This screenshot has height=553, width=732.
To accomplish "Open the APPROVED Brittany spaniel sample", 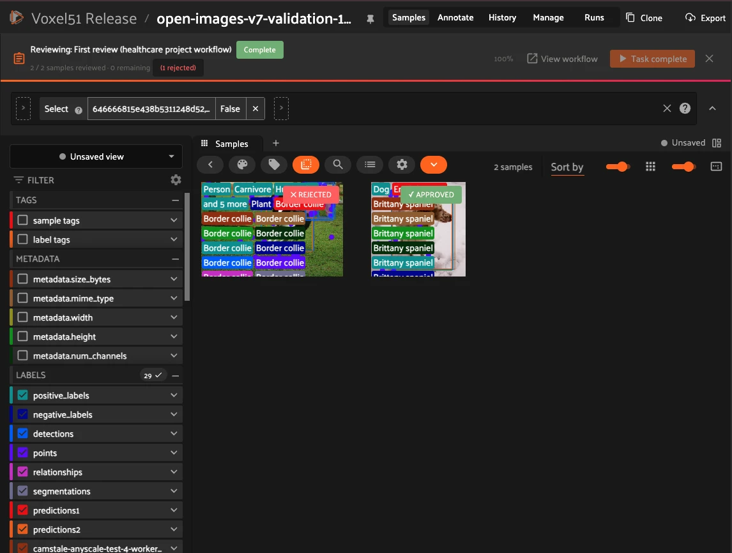I will coord(418,229).
